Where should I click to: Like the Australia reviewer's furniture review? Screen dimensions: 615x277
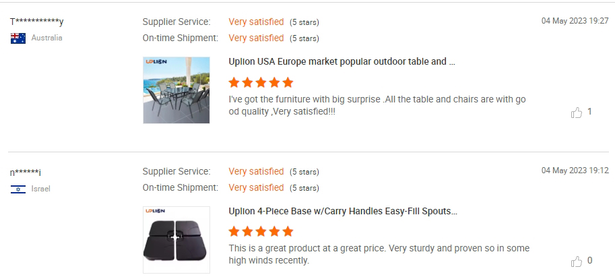tap(577, 113)
